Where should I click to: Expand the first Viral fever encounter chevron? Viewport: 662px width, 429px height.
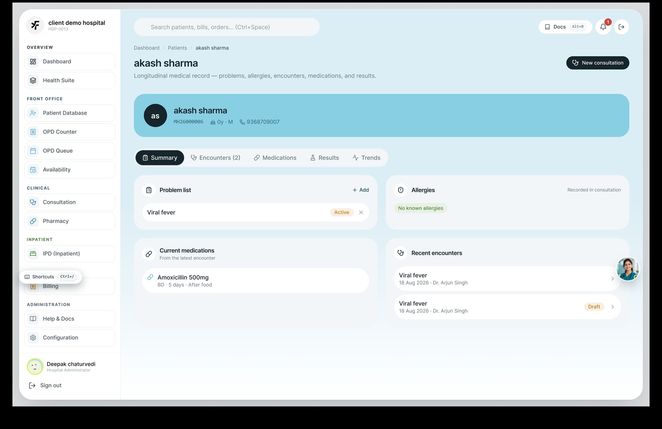pyautogui.click(x=612, y=279)
